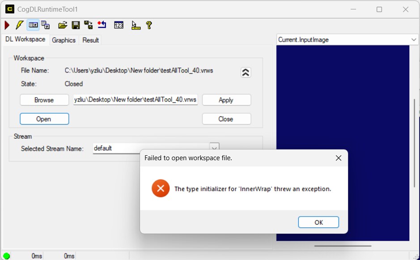Run the tool once with red Run icon
The image size is (420, 260).
[x=6, y=25]
